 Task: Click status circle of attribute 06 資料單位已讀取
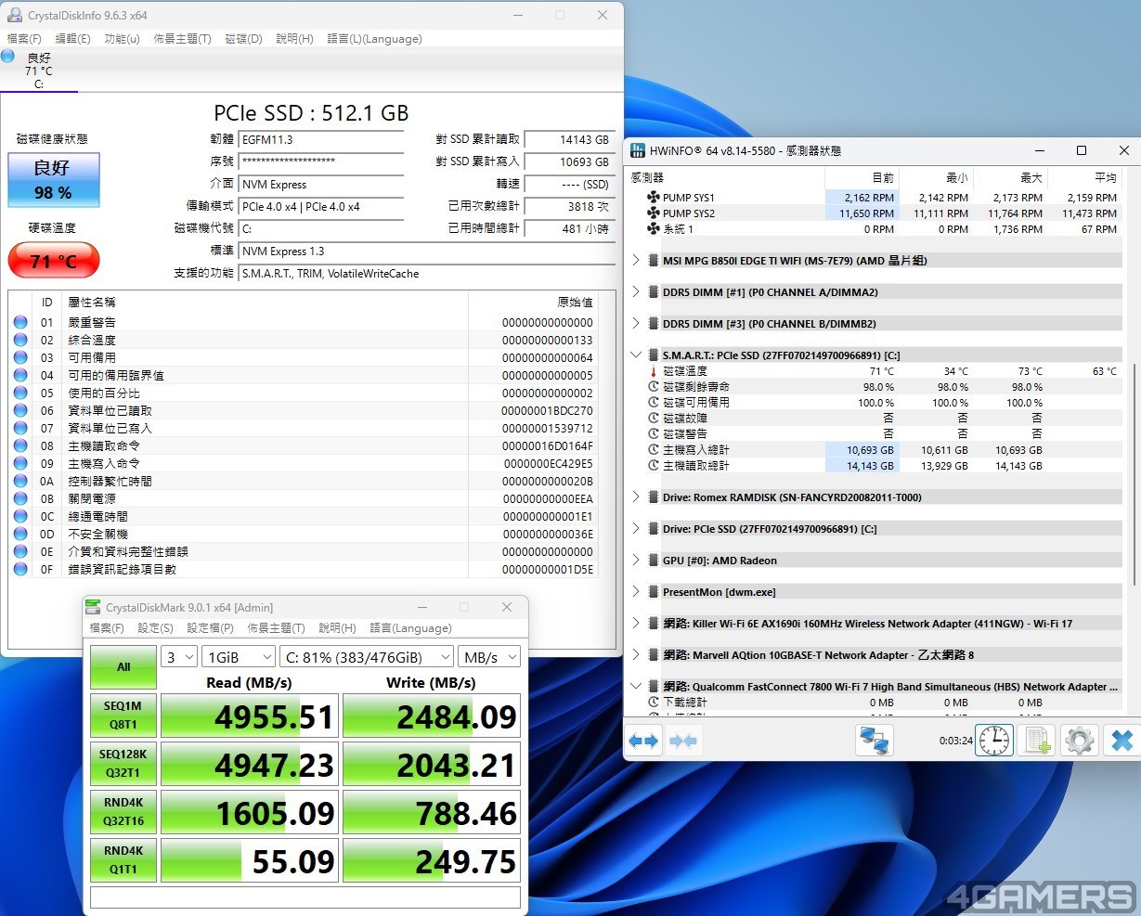(20, 410)
